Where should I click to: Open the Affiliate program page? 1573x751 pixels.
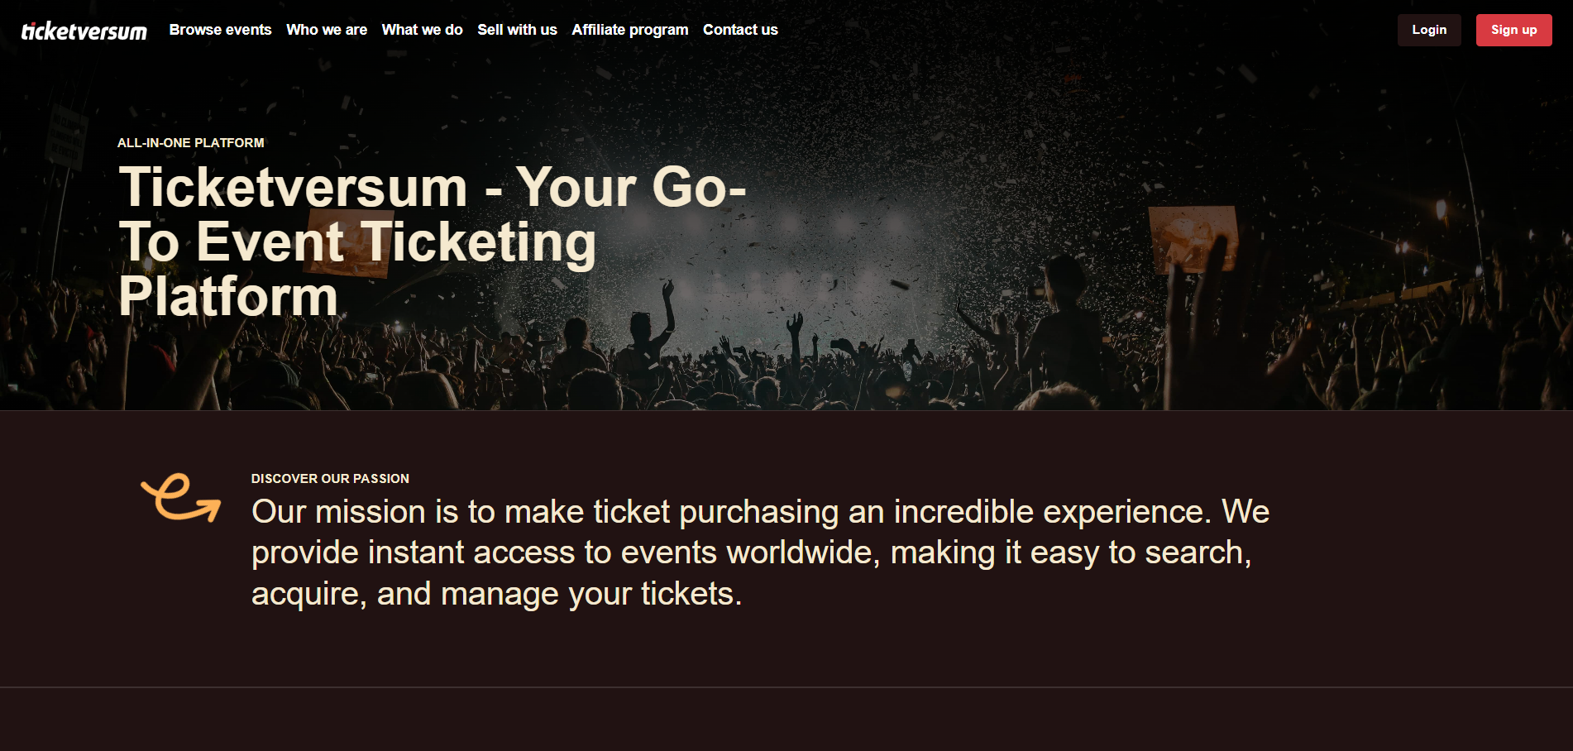pos(629,30)
